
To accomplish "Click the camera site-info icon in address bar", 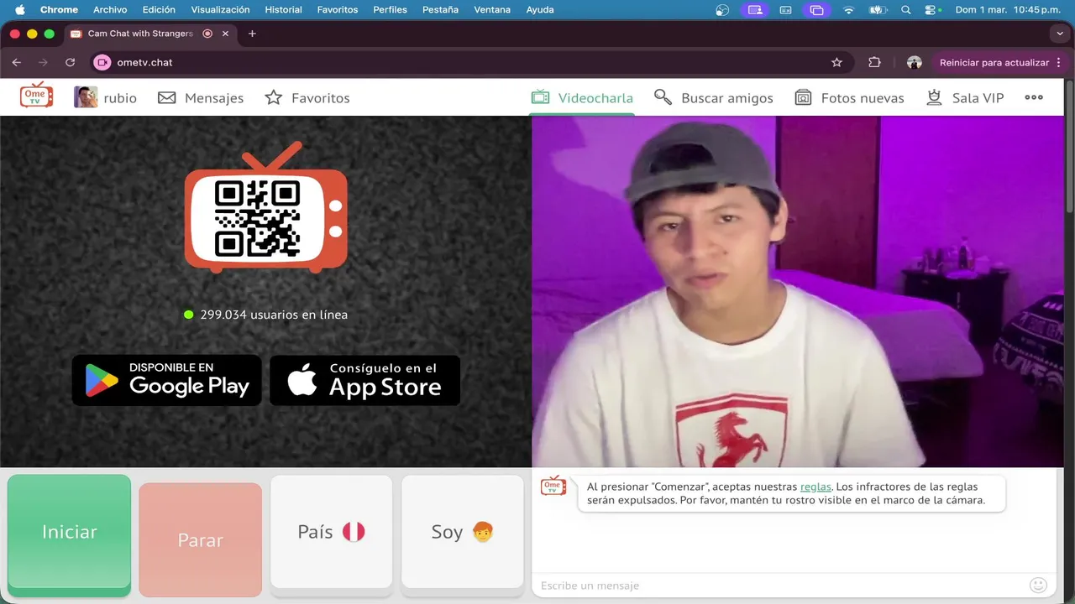I will tap(102, 62).
